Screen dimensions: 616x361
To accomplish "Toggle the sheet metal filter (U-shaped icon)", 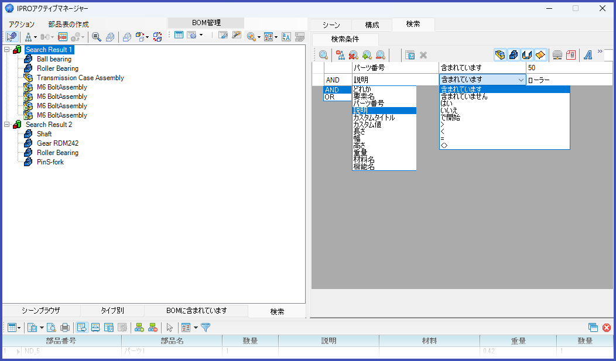I will pyautogui.click(x=526, y=54).
